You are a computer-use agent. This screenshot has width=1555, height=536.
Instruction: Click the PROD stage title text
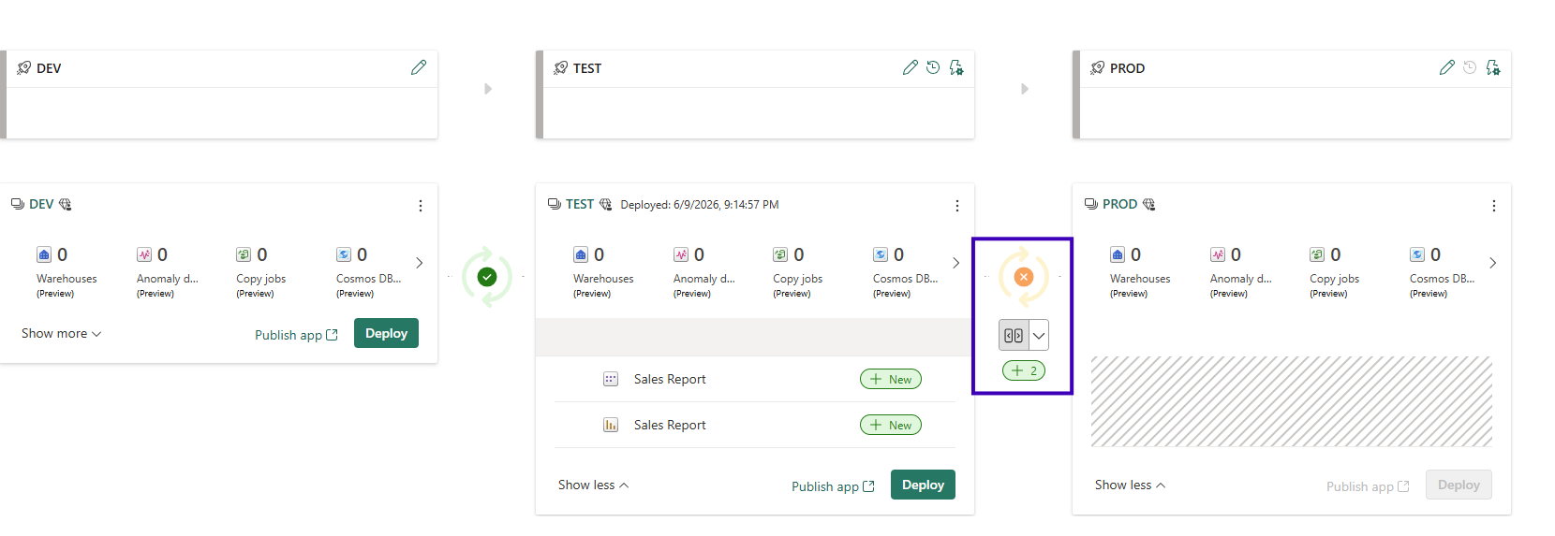(1127, 68)
